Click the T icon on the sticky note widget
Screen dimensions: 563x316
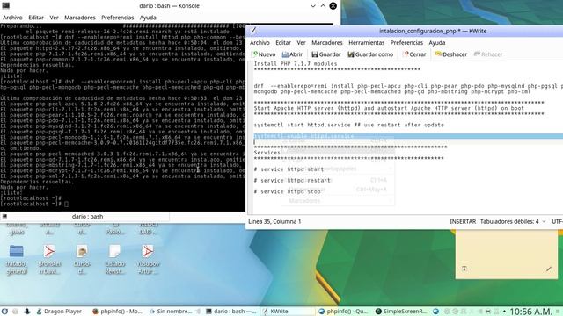[x=464, y=269]
